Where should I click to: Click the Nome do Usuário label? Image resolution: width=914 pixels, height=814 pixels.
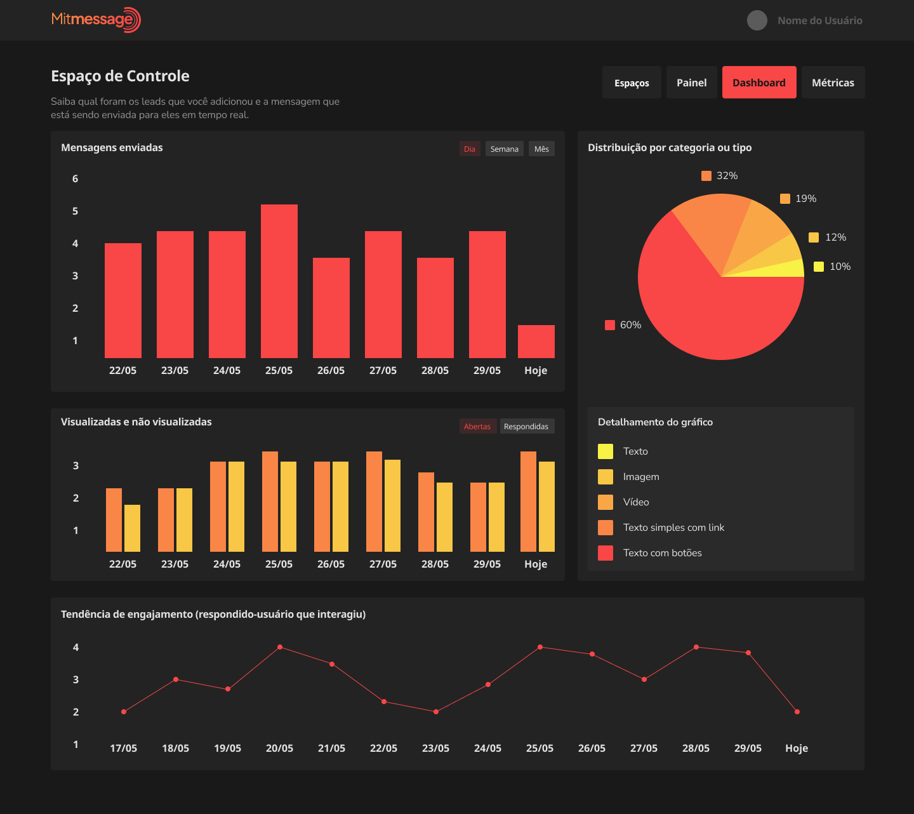tap(820, 20)
